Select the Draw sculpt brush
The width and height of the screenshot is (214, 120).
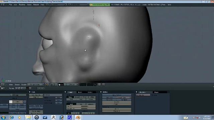[70, 97]
